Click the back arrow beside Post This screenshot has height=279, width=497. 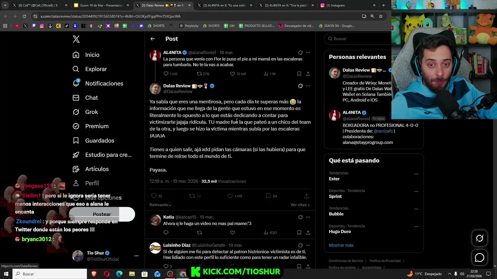click(x=153, y=39)
